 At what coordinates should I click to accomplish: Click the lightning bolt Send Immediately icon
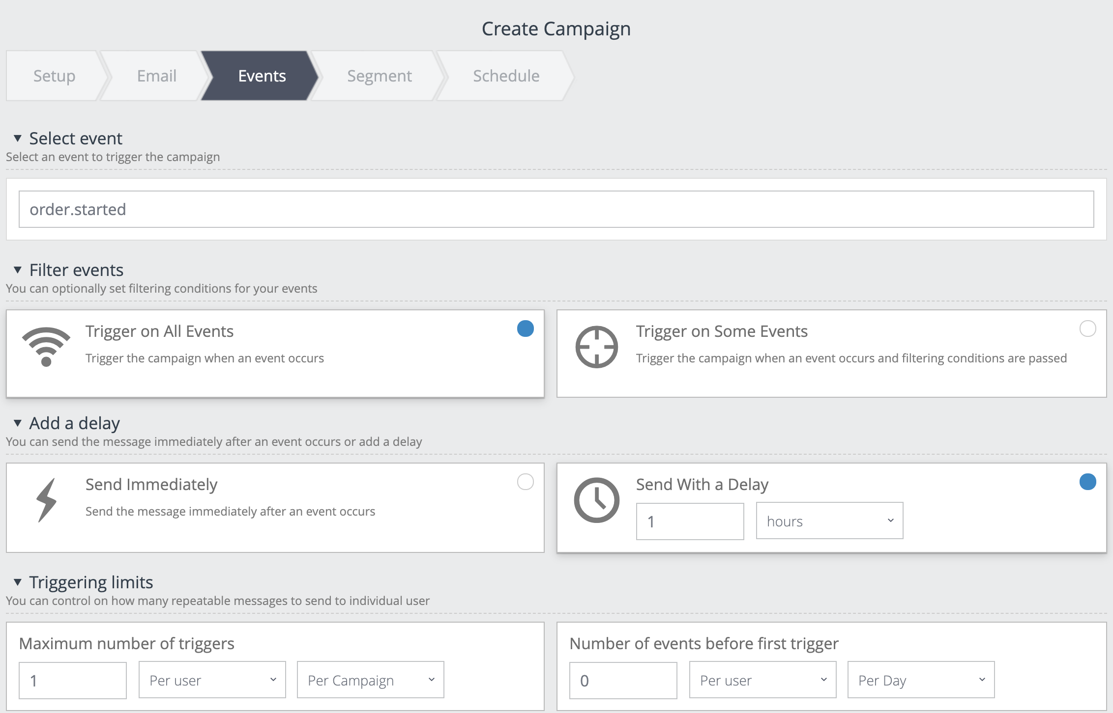(x=46, y=500)
